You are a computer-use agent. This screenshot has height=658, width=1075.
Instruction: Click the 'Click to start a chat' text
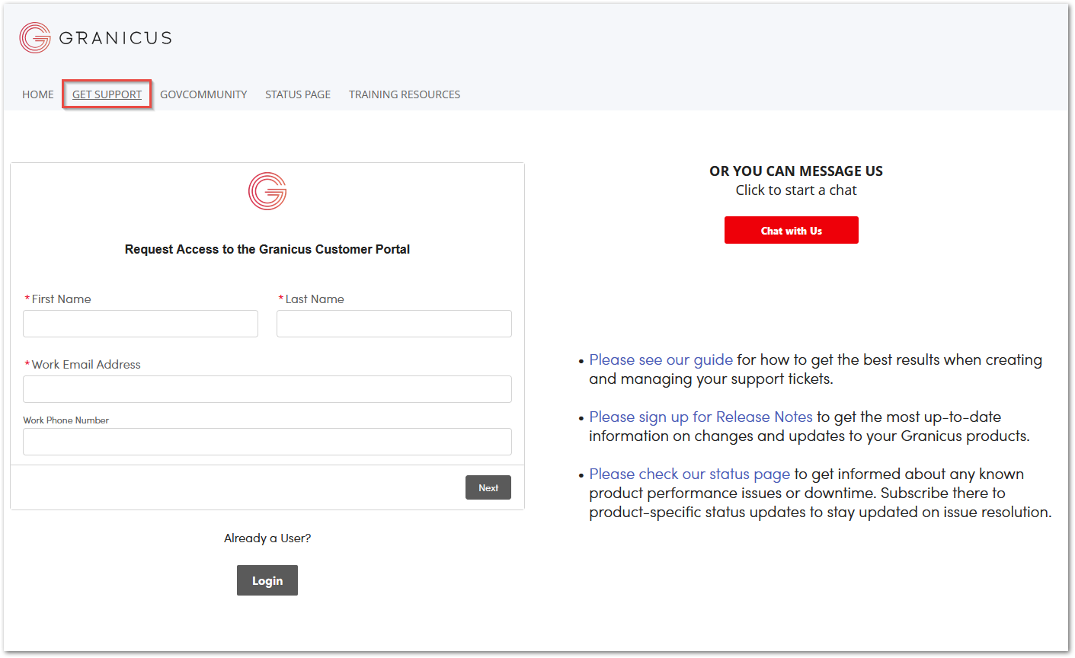tap(795, 190)
